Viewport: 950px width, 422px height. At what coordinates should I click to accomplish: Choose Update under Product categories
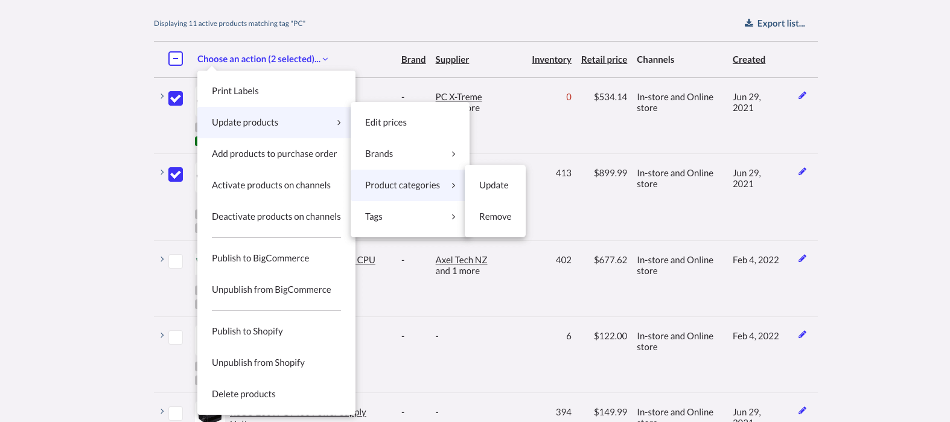pyautogui.click(x=494, y=185)
